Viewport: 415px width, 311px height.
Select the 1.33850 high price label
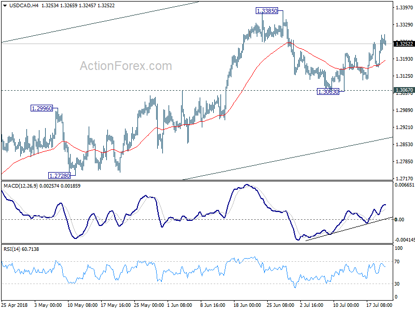tap(267, 11)
